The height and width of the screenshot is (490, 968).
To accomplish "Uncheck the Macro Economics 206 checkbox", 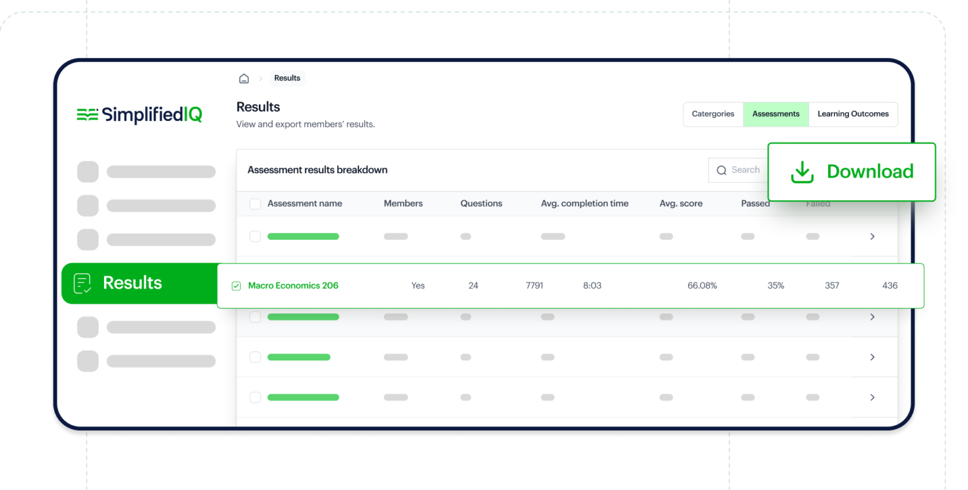I will coord(236,286).
